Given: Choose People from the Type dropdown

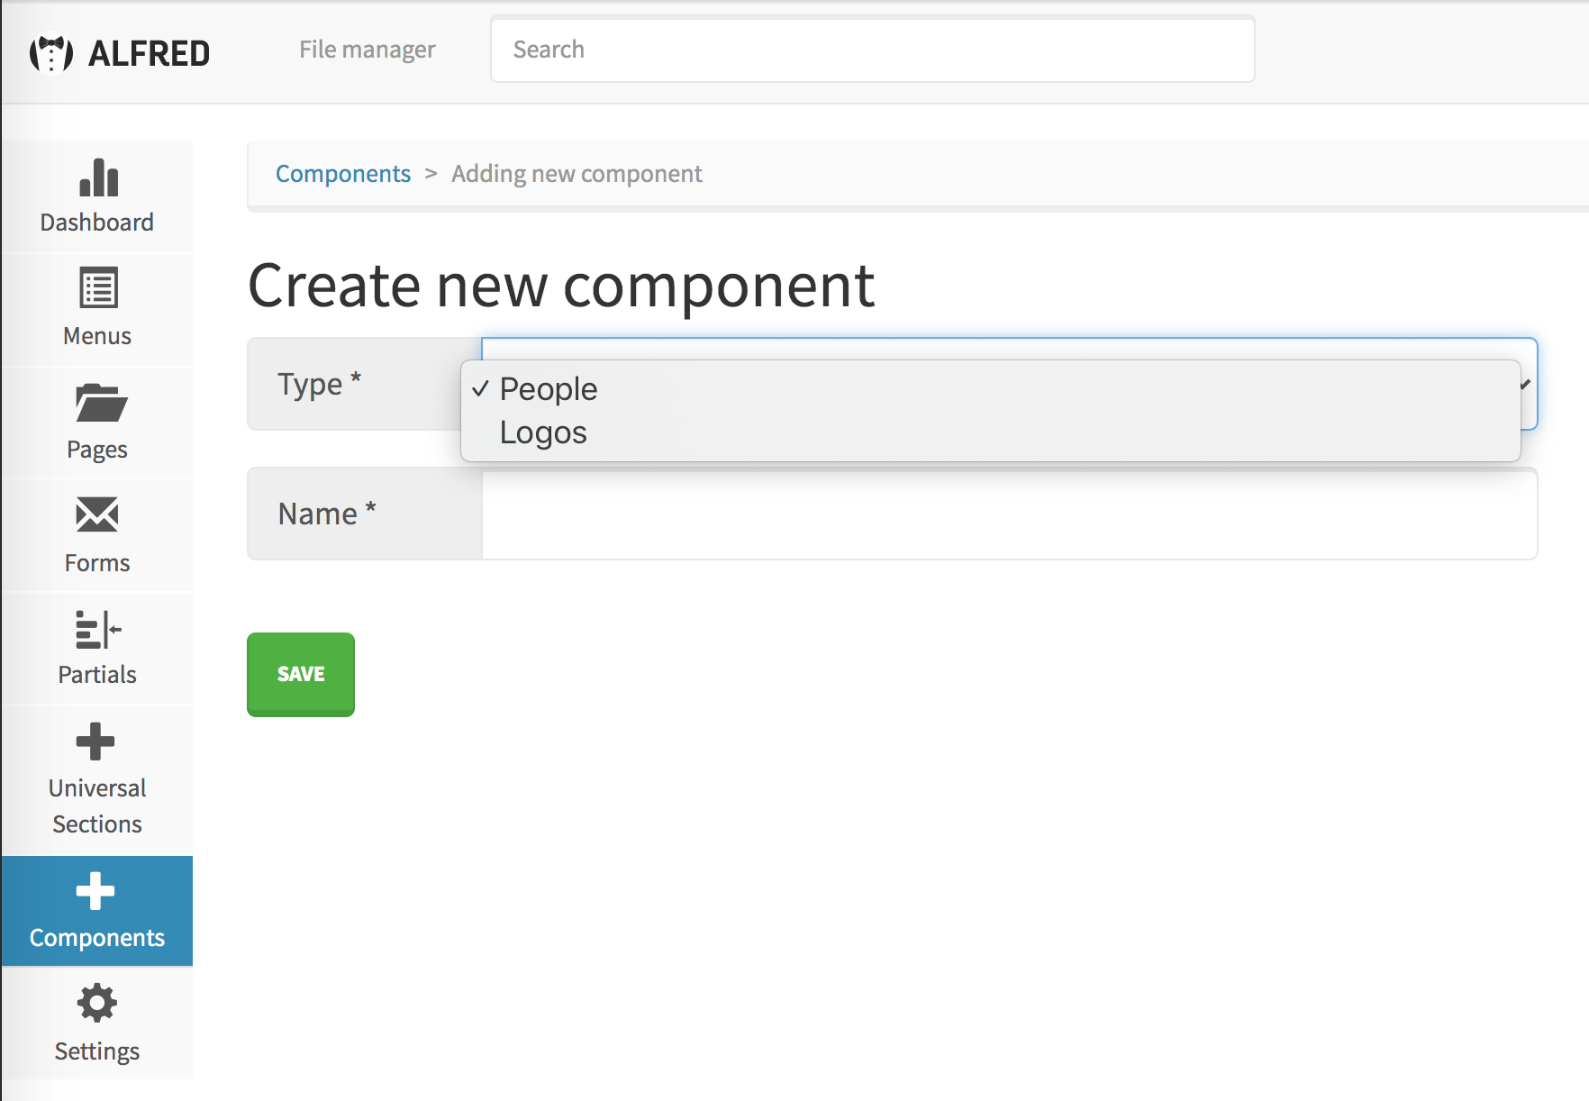Looking at the screenshot, I should pyautogui.click(x=547, y=389).
